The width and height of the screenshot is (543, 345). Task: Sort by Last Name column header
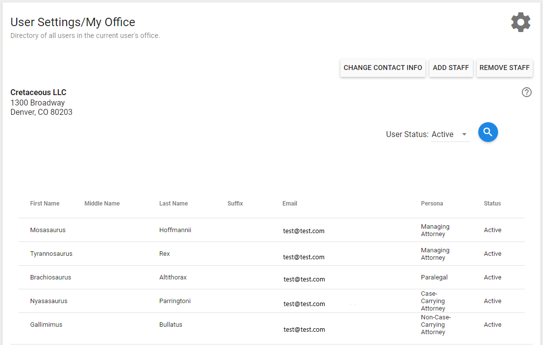[x=173, y=204]
